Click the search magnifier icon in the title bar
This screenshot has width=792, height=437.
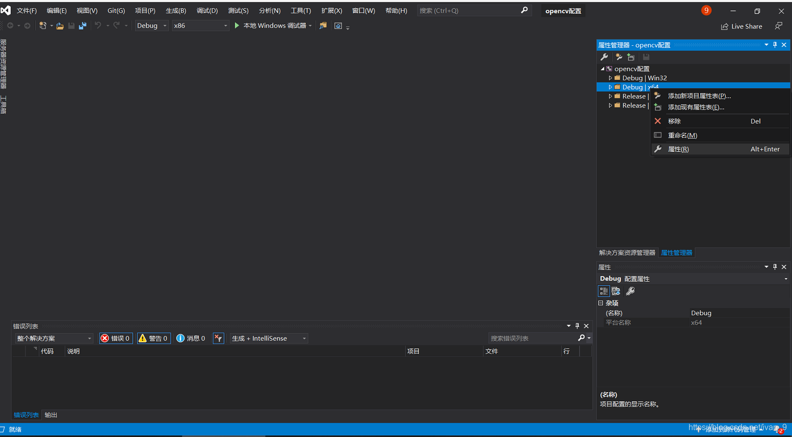point(524,10)
